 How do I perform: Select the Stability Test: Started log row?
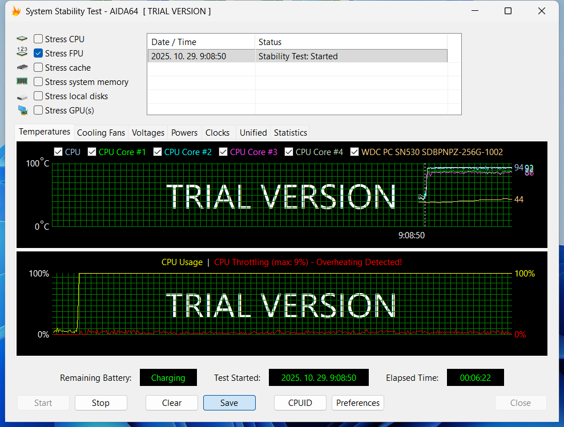tap(297, 56)
